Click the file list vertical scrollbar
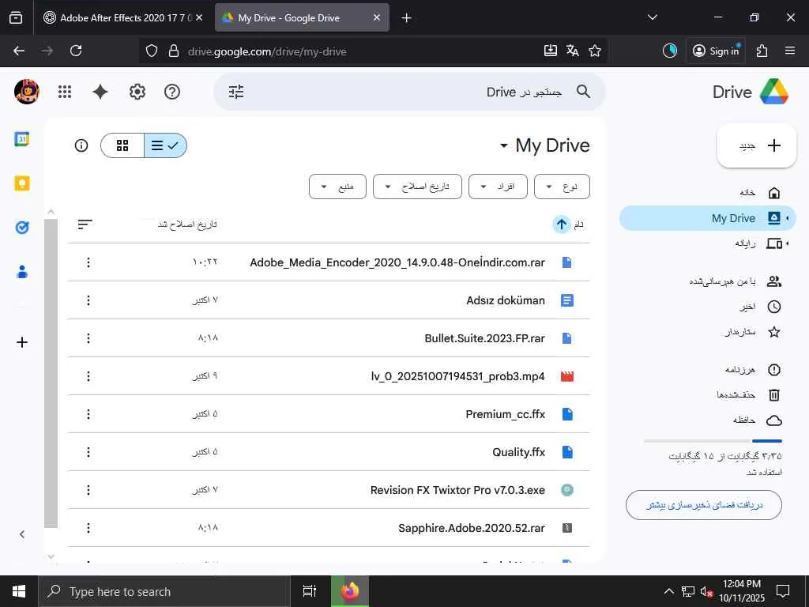This screenshot has width=809, height=607. click(51, 373)
